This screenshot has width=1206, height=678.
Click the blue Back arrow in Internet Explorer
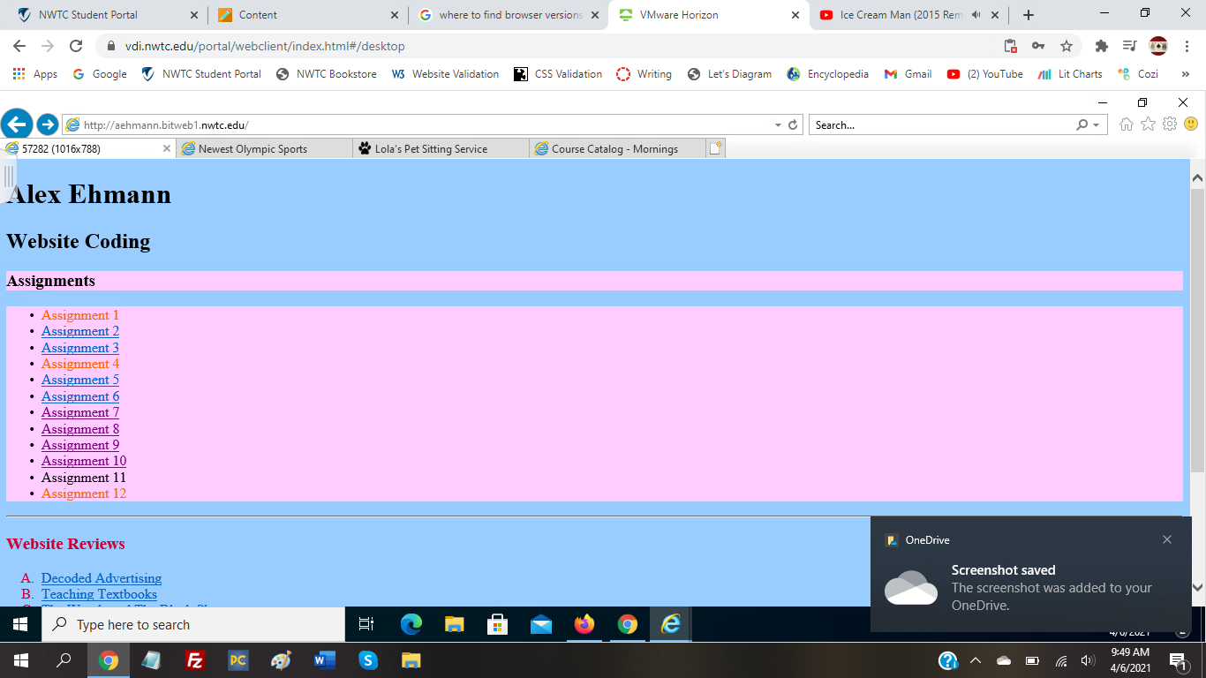coord(16,124)
